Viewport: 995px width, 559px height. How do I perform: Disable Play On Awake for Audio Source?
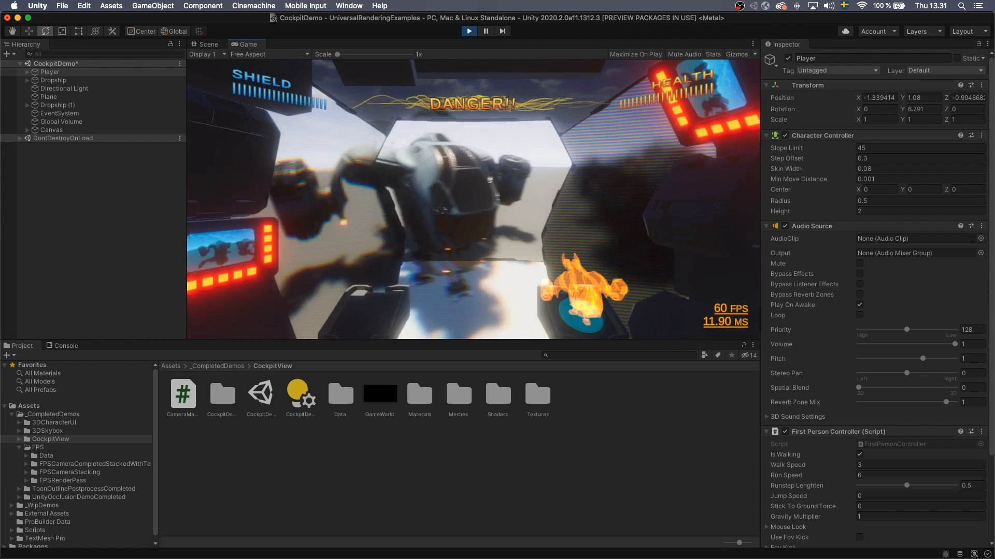click(860, 305)
